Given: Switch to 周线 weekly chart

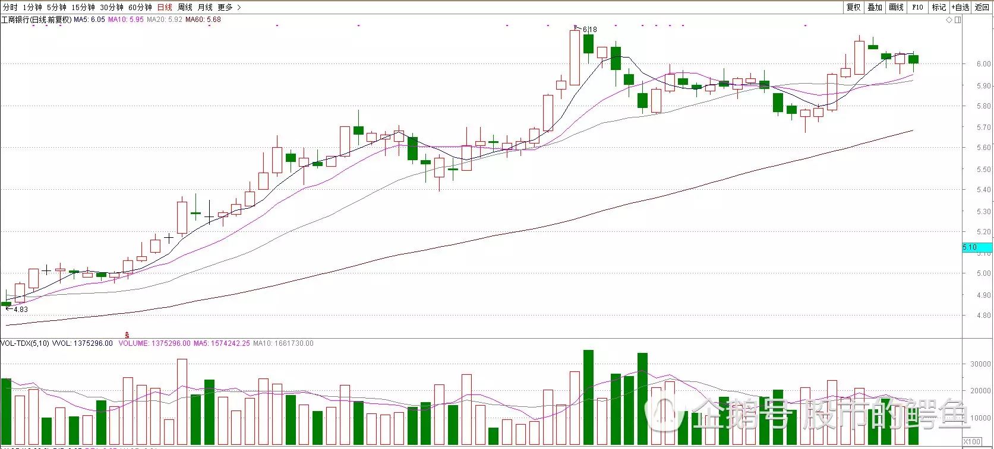Looking at the screenshot, I should coord(185,7).
